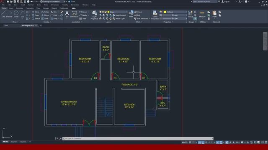Activate the Scale command

(45, 18)
